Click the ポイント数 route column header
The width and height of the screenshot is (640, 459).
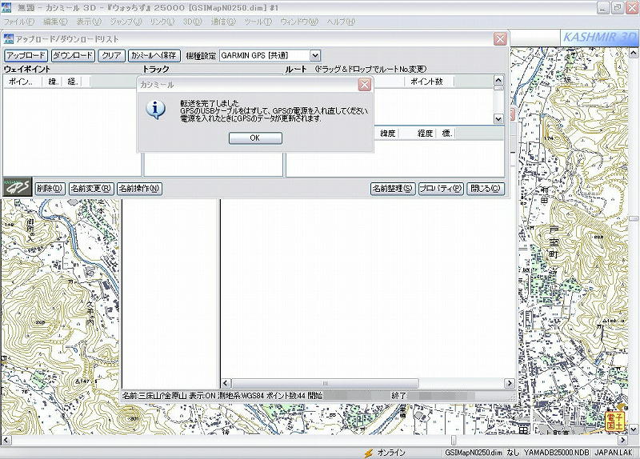(429, 82)
